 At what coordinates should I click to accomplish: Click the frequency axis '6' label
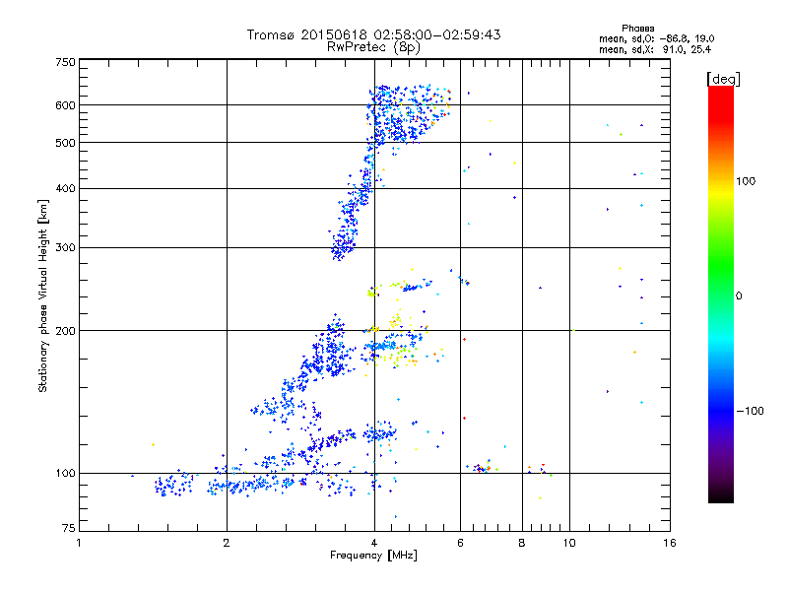[x=460, y=543]
